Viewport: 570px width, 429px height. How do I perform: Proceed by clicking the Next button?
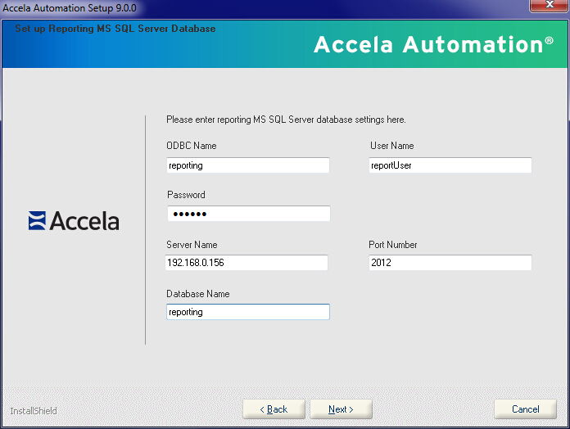point(341,409)
